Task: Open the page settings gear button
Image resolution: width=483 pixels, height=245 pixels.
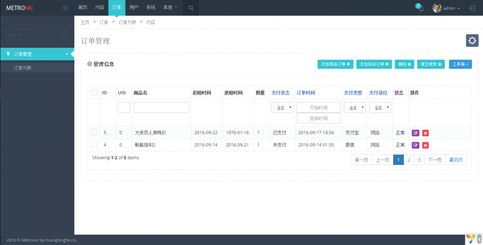Action: pos(472,41)
